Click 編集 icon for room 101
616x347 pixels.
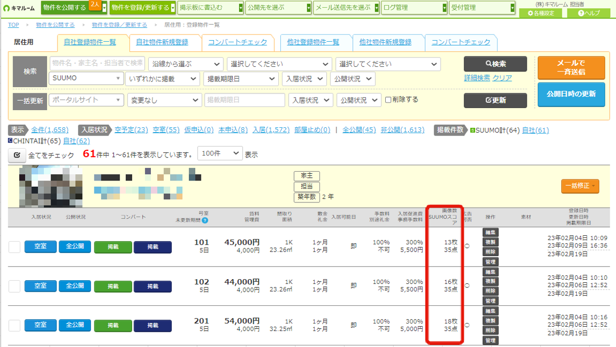click(490, 232)
